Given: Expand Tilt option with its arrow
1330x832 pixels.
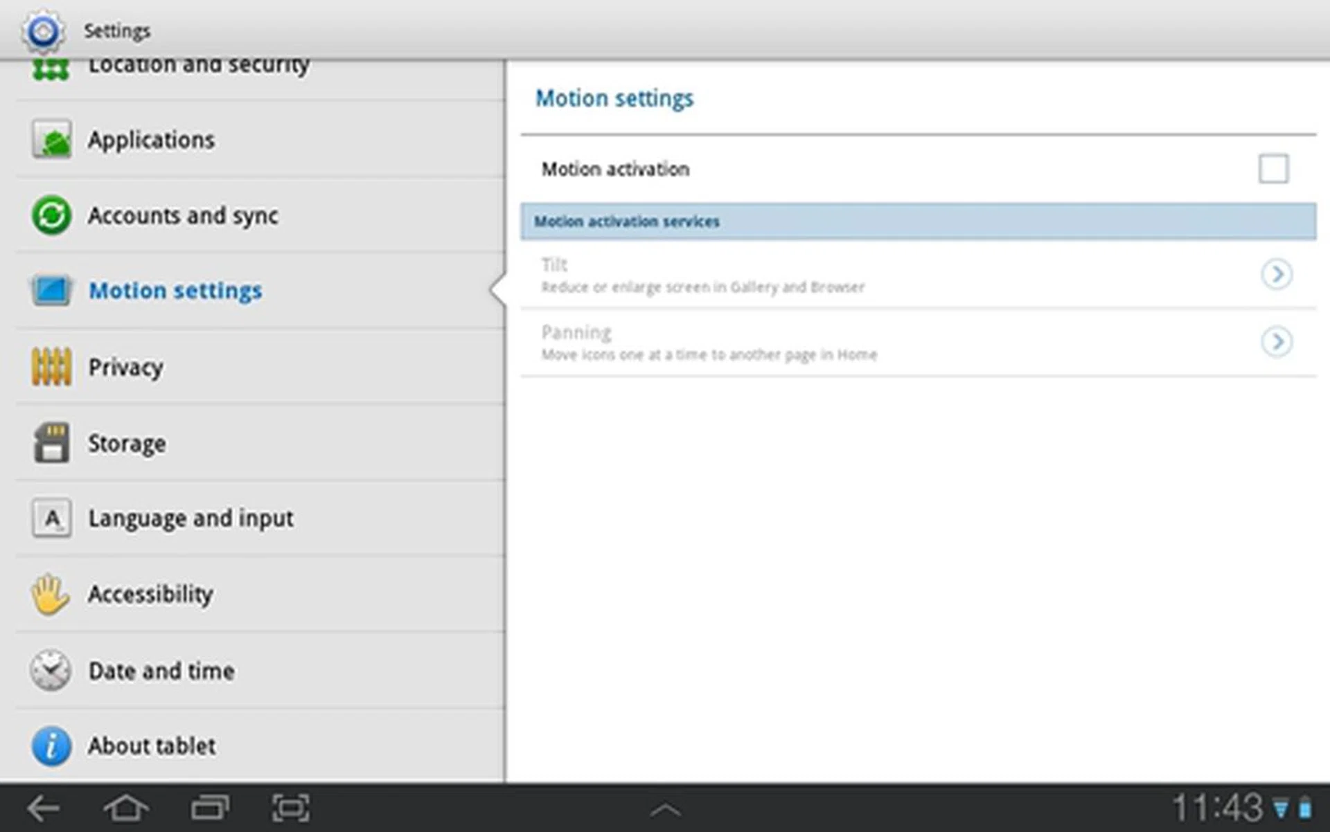Looking at the screenshot, I should coord(1276,274).
